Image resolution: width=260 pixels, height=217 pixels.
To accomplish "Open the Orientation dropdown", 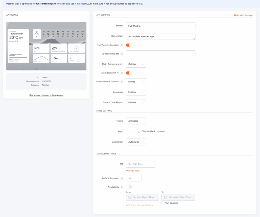I will click(x=136, y=142).
